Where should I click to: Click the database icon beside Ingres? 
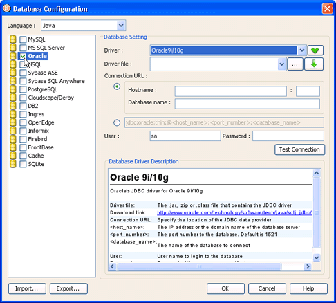(x=13, y=114)
